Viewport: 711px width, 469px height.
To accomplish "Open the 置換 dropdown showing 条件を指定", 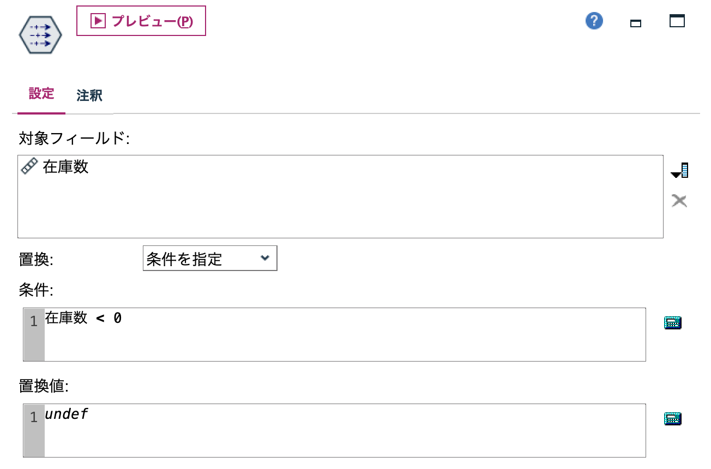I will [x=209, y=258].
